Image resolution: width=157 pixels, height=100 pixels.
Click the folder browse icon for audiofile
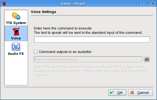coord(147,59)
